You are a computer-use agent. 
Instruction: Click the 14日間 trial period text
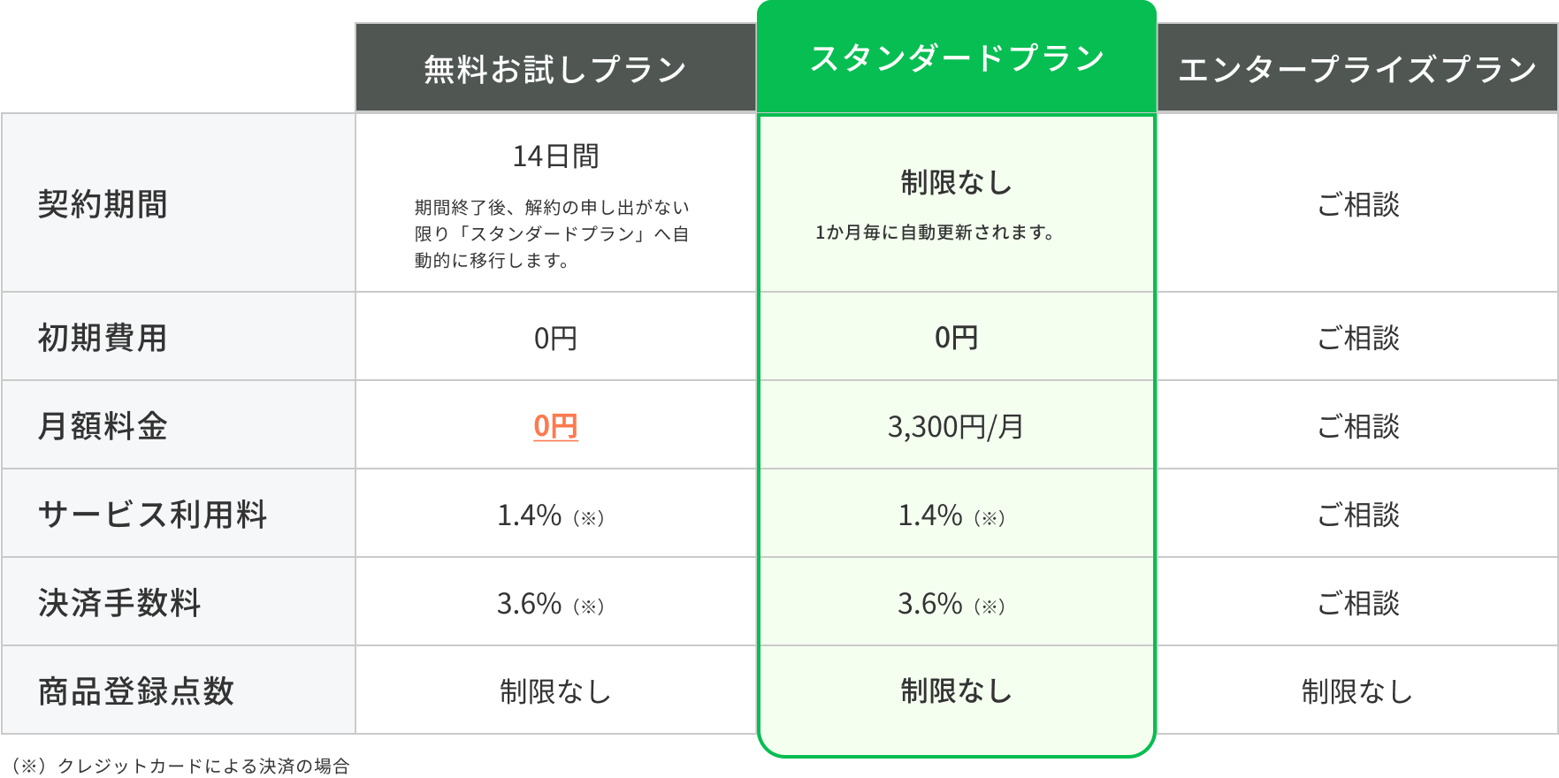(x=555, y=156)
